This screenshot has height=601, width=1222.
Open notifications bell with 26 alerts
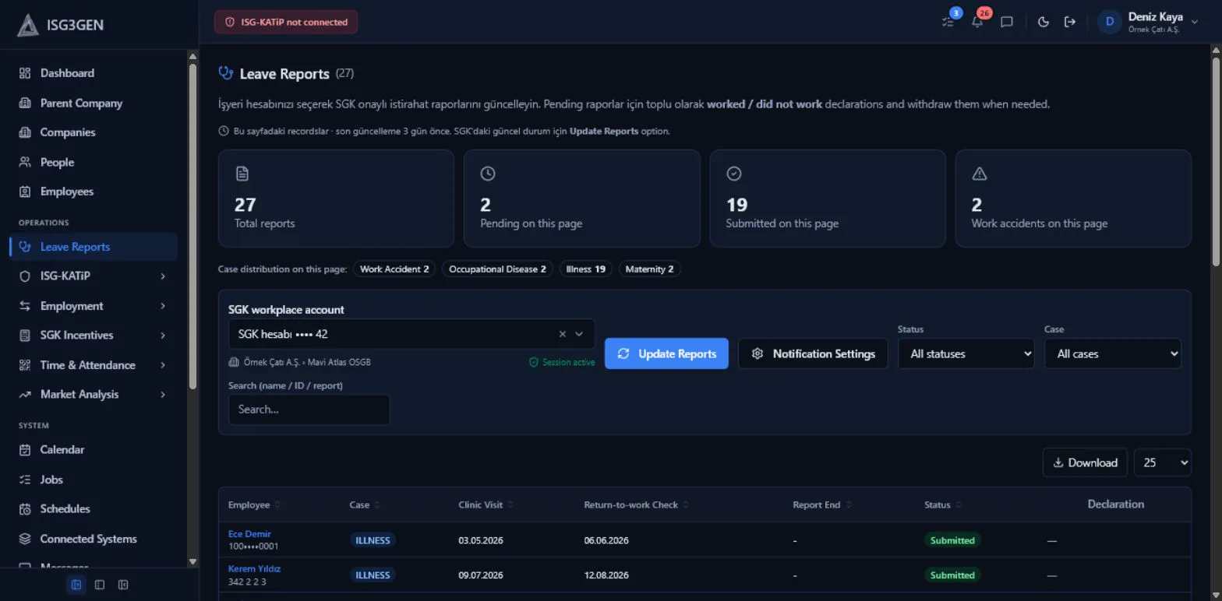(977, 22)
